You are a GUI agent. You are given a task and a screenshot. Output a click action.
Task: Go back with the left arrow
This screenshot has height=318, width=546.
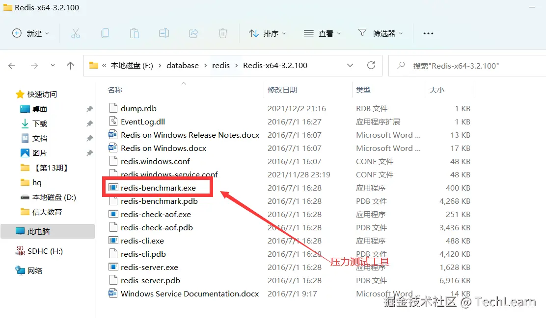tap(12, 65)
